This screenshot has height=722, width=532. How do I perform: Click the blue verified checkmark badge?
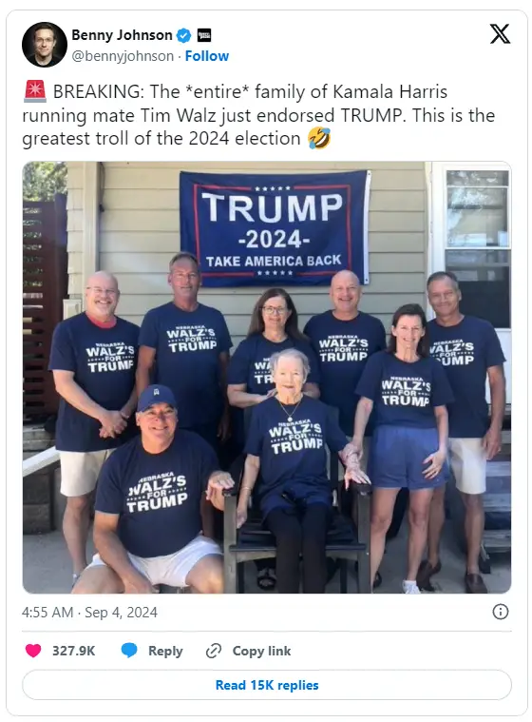[184, 35]
